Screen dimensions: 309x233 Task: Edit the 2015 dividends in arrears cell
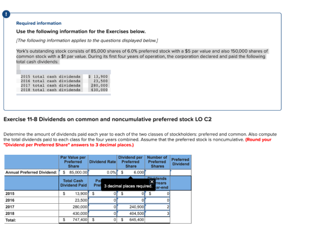coord(157,194)
